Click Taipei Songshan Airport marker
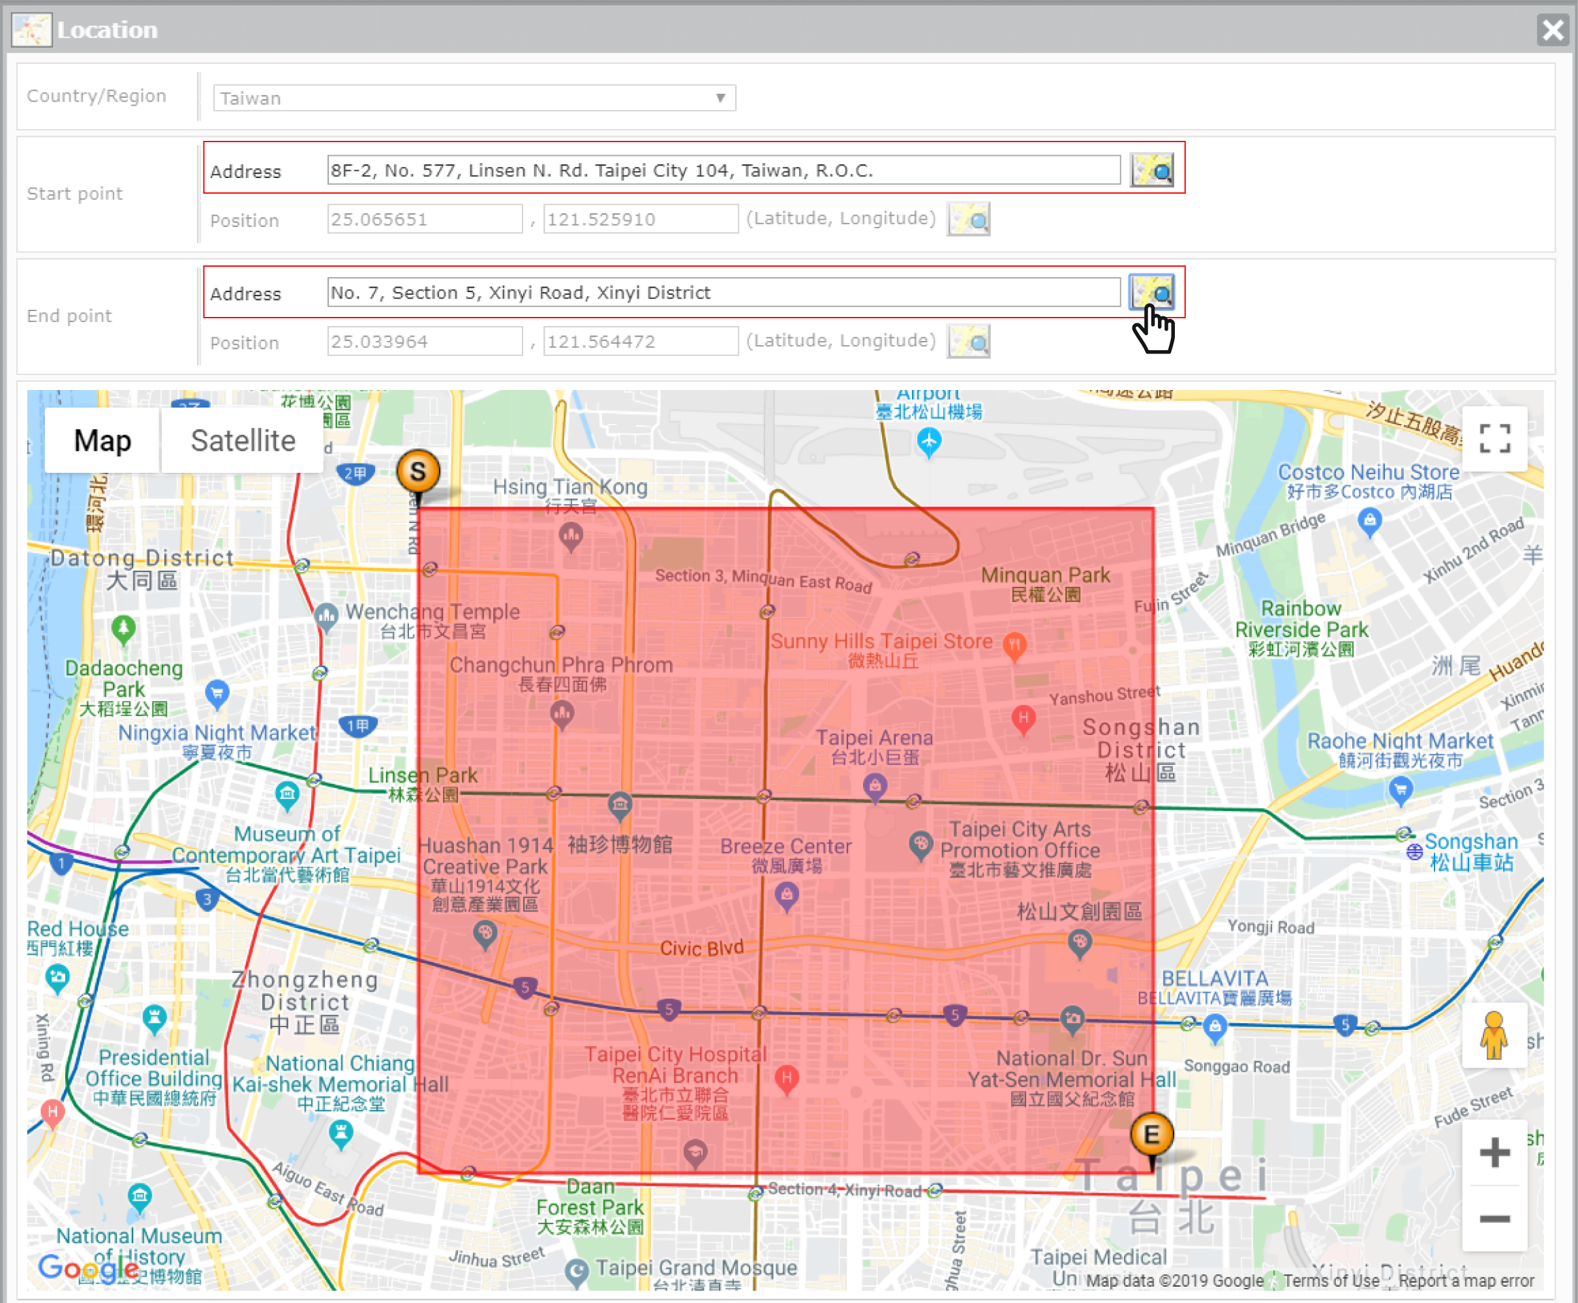The height and width of the screenshot is (1303, 1578). (x=929, y=442)
